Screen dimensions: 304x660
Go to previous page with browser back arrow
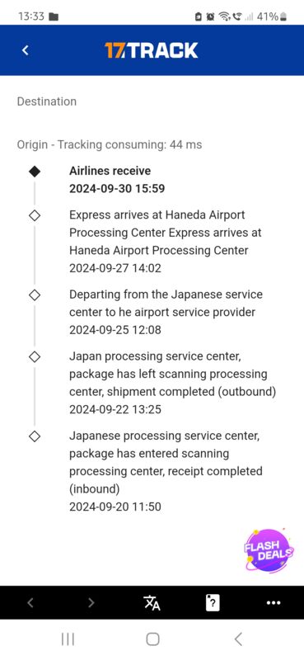(x=30, y=603)
